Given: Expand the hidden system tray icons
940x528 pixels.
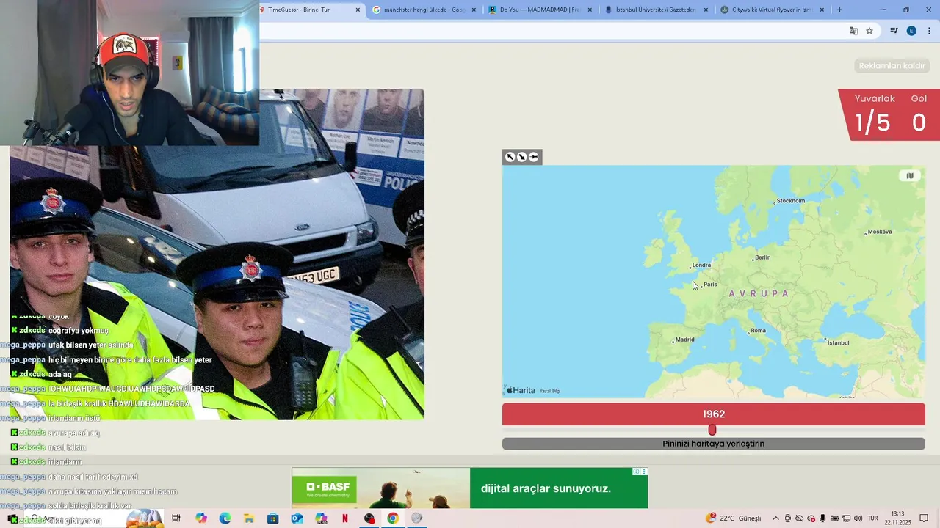Looking at the screenshot, I should (775, 518).
